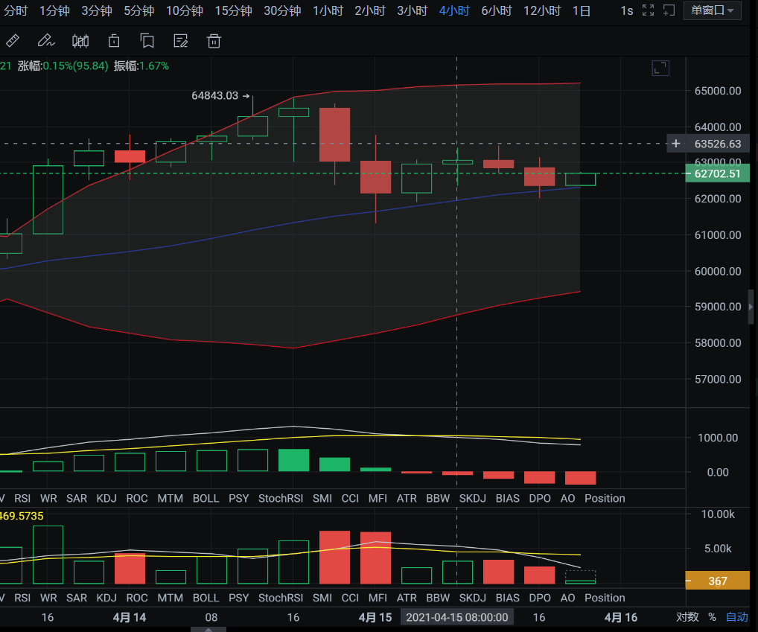Switch to the 1小时 timeframe
Viewport: 758px width, 632px height.
[328, 10]
